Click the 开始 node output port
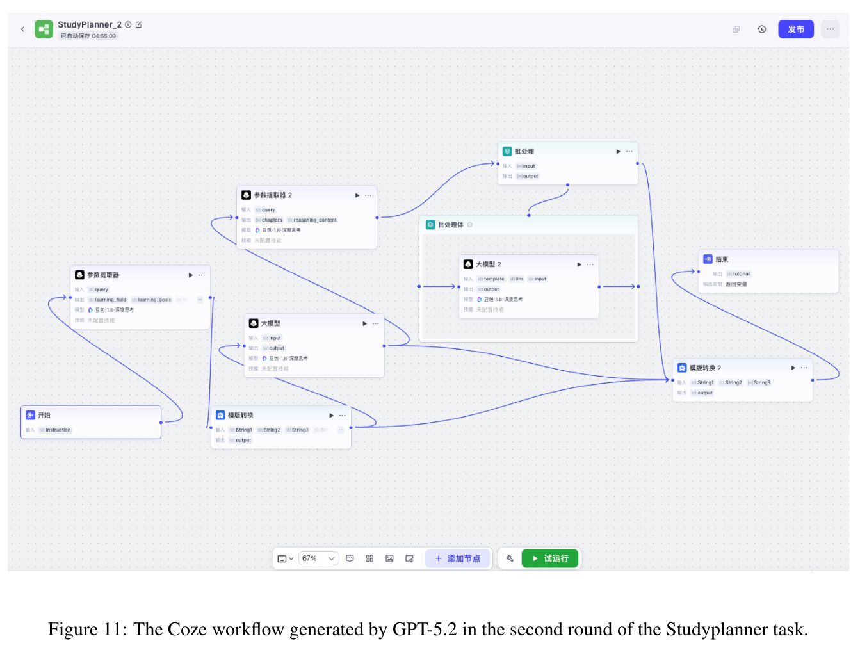 161,423
